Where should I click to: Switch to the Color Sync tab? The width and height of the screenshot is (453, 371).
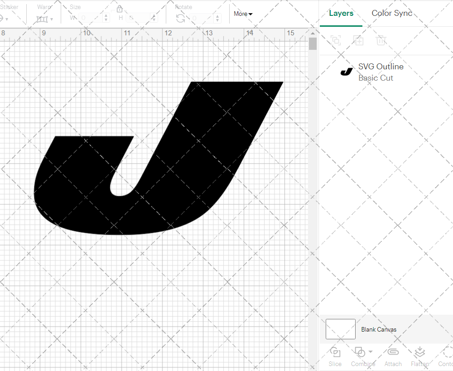click(392, 13)
